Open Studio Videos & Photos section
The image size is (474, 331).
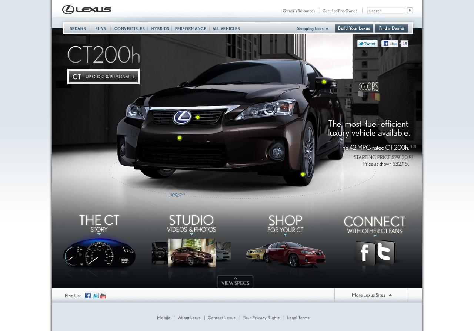coord(191,224)
